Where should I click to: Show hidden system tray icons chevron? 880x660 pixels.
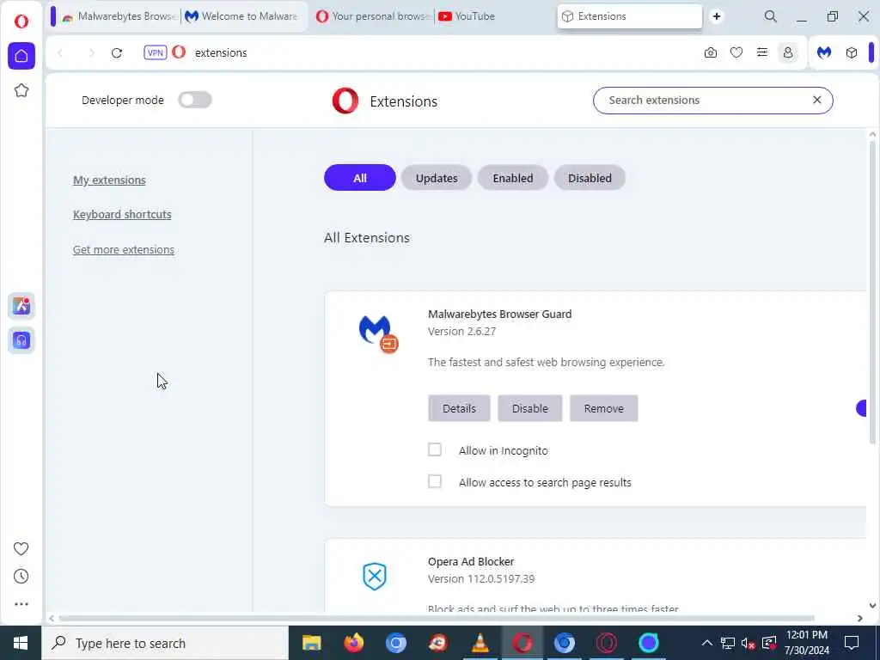pyautogui.click(x=707, y=643)
